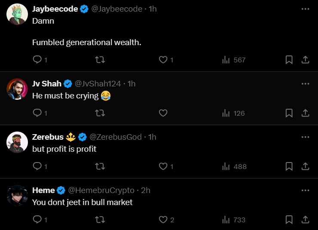Screen dimensions: 318x230
Task: Share Jv Shah's 'He must be crying' tweet
Action: coord(306,113)
